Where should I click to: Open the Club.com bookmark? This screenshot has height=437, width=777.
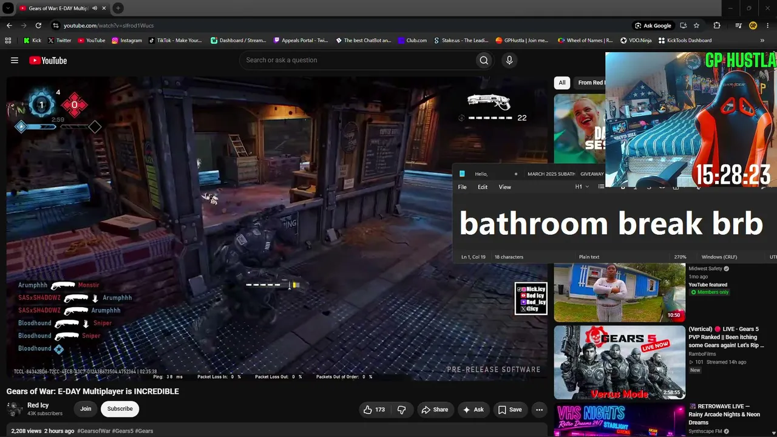(x=412, y=41)
